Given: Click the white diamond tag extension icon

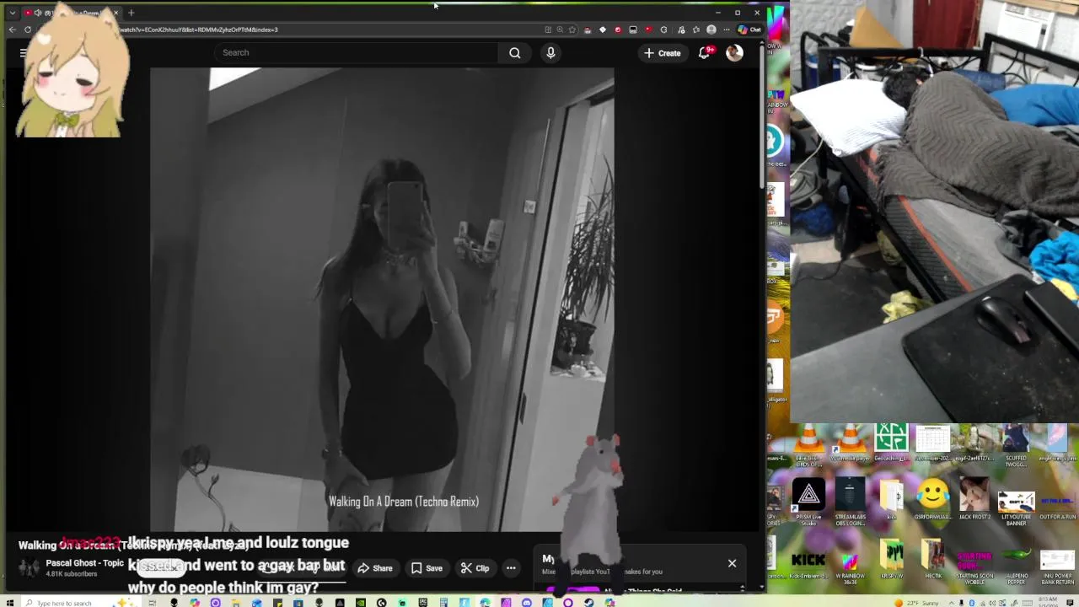Looking at the screenshot, I should pyautogui.click(x=603, y=30).
